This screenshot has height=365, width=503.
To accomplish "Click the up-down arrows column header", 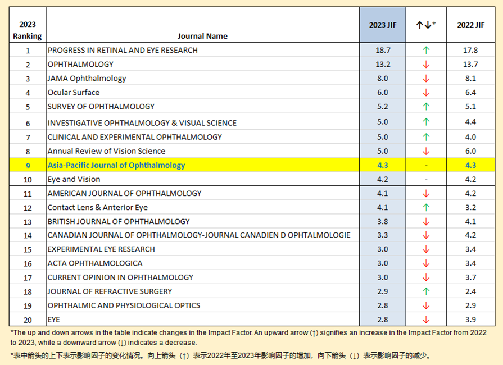I will pos(426,25).
